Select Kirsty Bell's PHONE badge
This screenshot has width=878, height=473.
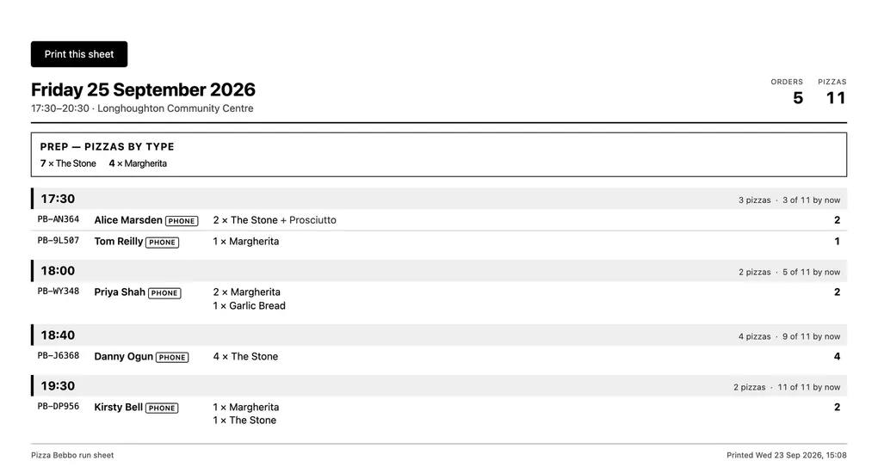[x=162, y=408]
